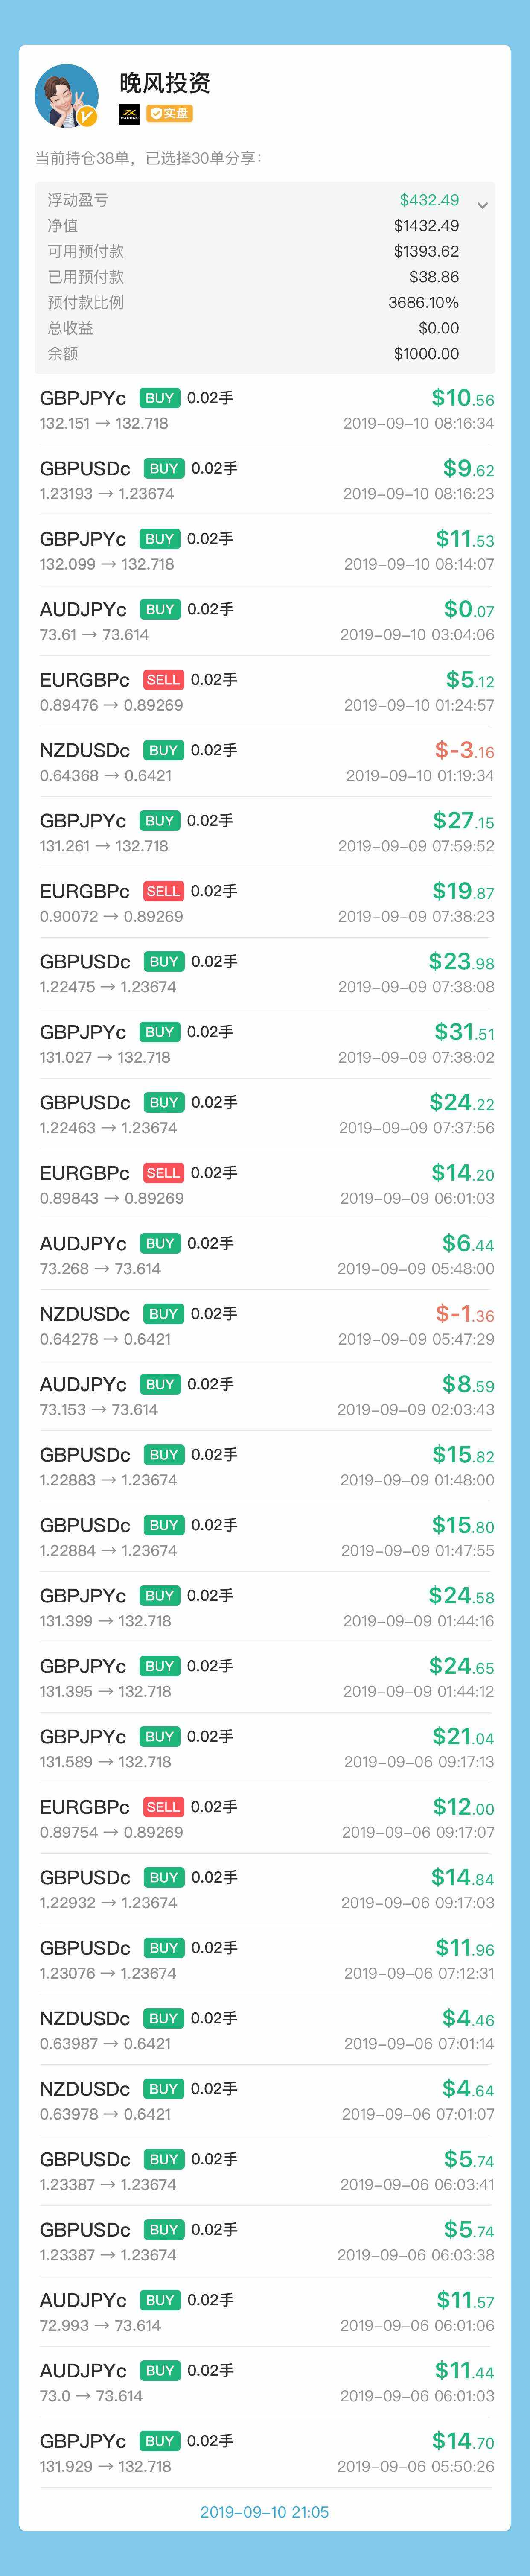Select the $-3.16 loss amount
530x2576 pixels.
464,750
